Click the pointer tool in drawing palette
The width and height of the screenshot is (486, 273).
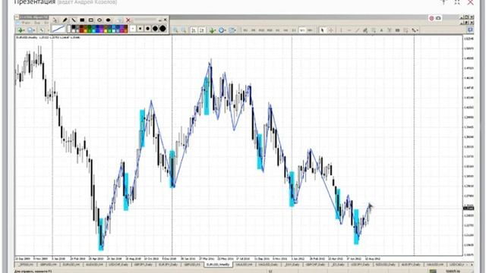(55, 20)
